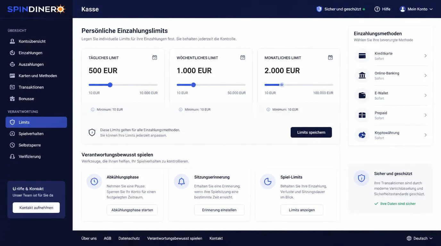Expand the Online-Banking method chevron
Image resolution: width=441 pixels, height=246 pixels.
pos(426,76)
